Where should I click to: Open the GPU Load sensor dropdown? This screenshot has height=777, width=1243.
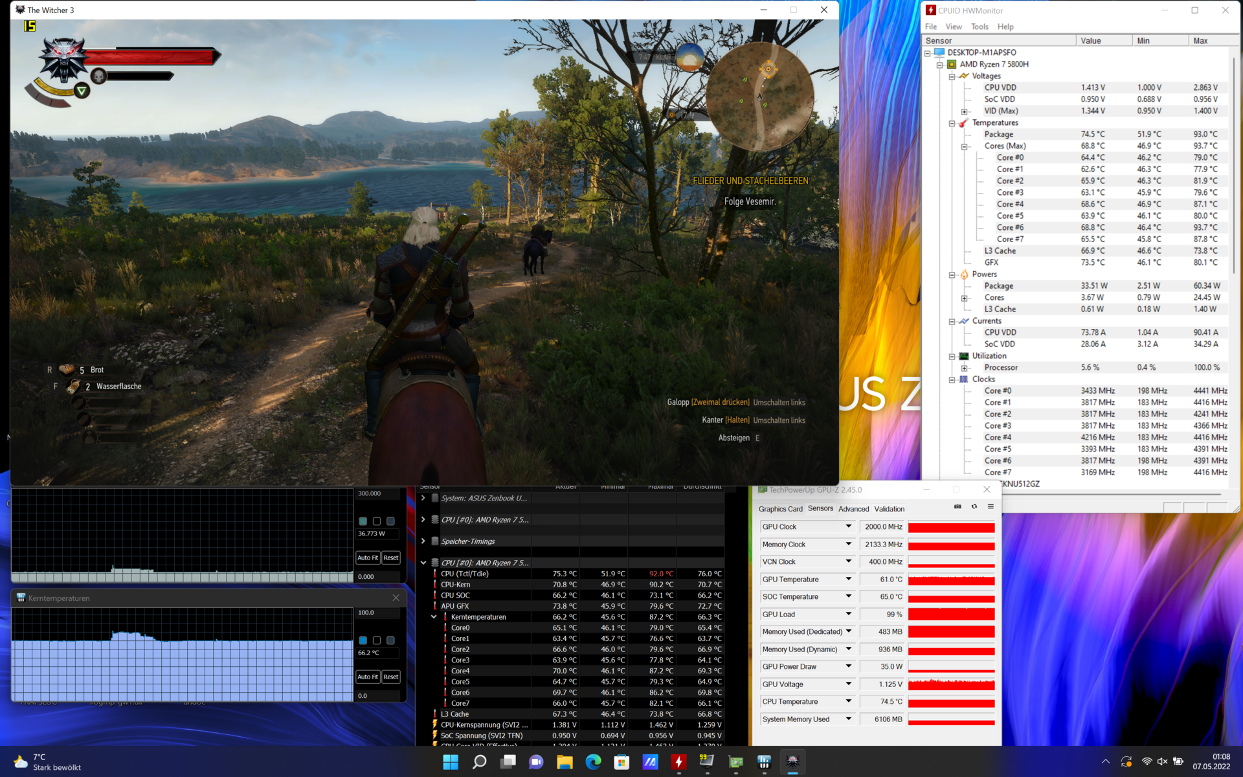848,614
